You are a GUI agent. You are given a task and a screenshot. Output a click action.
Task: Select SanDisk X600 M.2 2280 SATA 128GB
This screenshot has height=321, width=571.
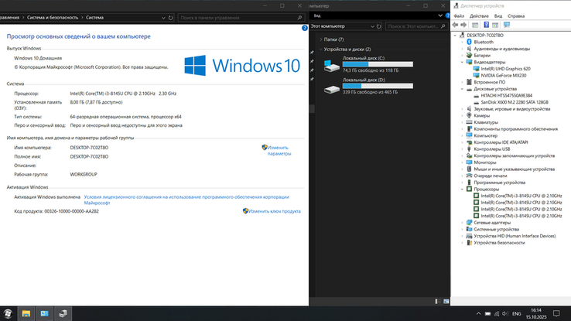(515, 102)
